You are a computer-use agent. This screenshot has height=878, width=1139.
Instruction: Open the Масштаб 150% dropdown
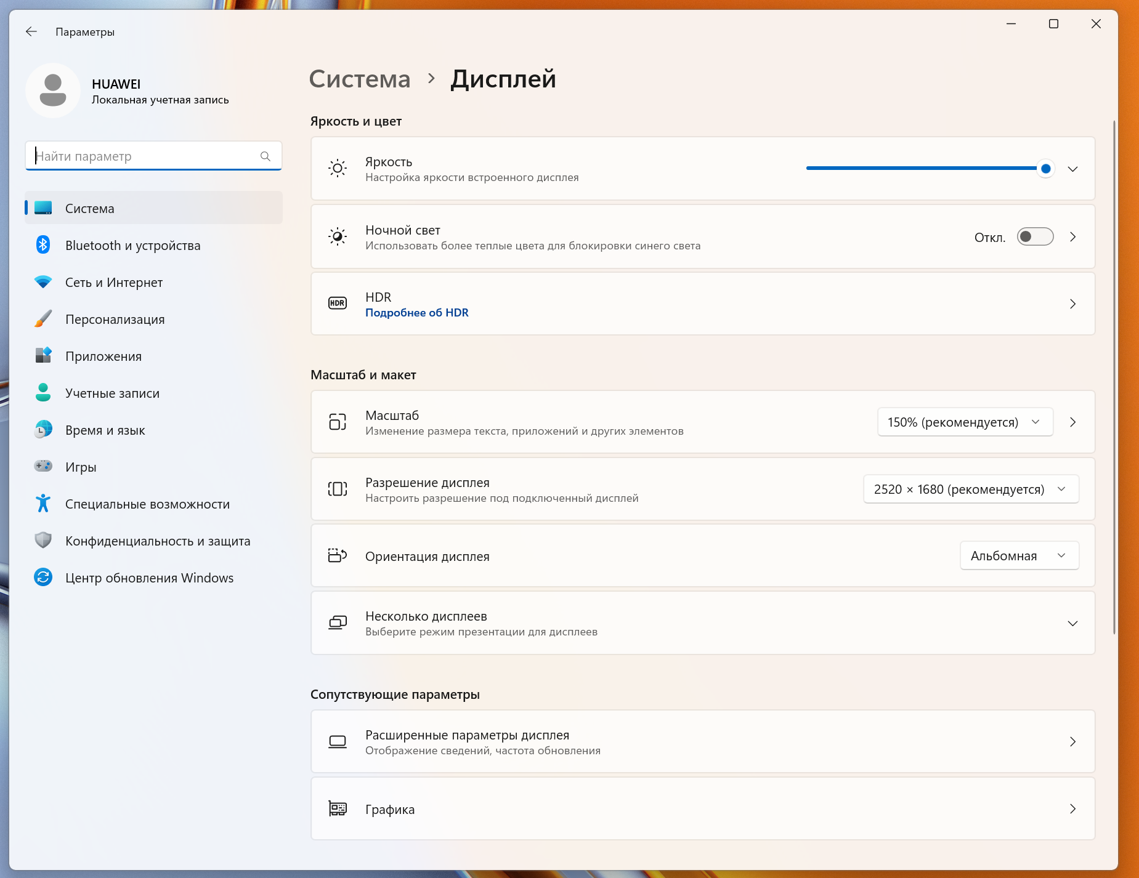(x=965, y=422)
